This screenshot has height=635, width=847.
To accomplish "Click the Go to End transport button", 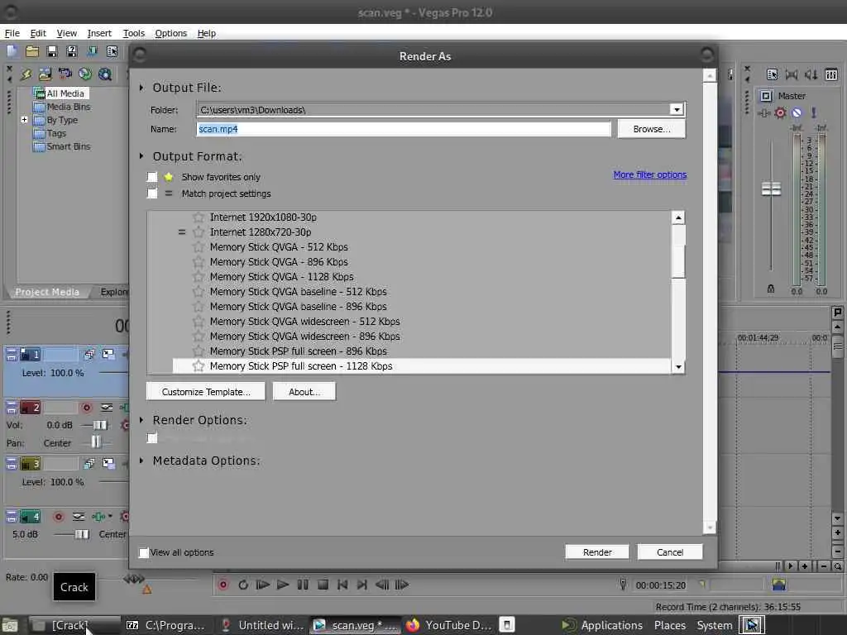I will [x=362, y=585].
